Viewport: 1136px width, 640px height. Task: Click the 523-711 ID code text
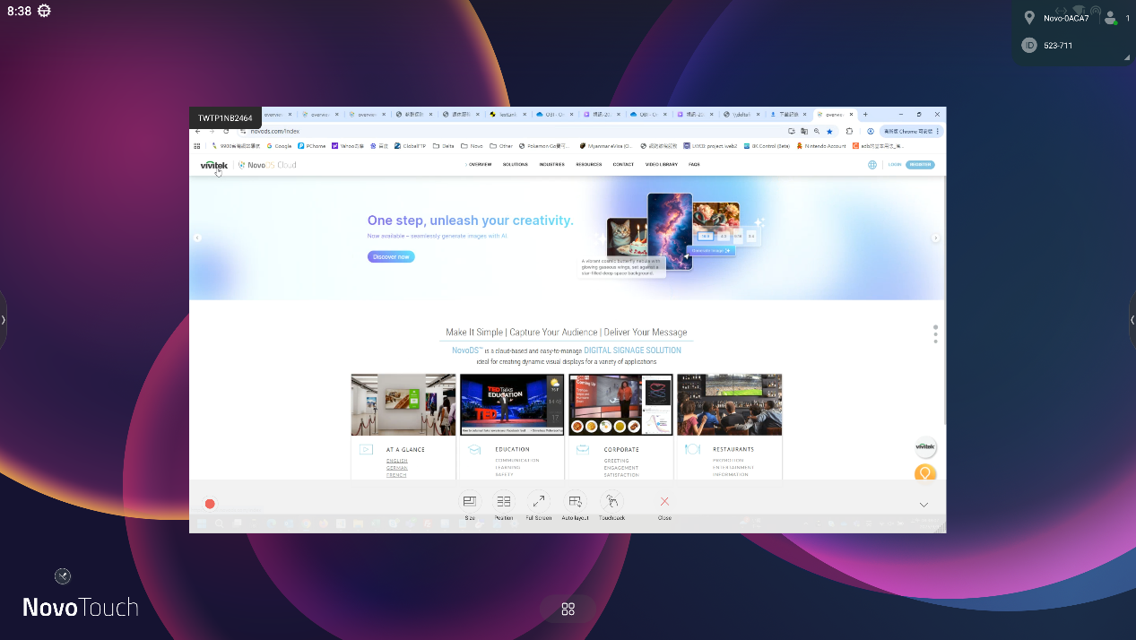pyautogui.click(x=1058, y=45)
